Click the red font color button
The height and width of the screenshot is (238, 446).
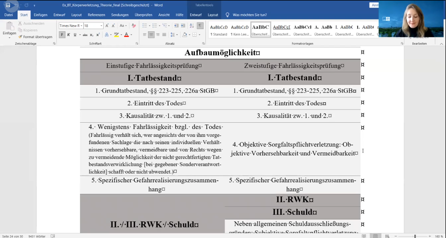click(127, 35)
